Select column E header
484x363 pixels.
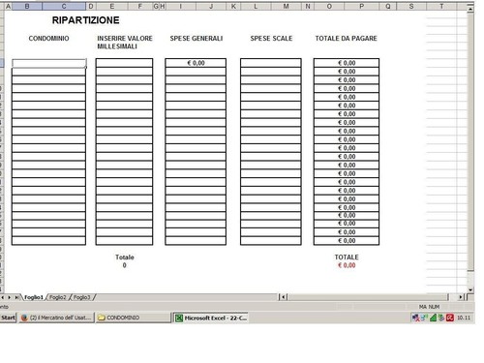pyautogui.click(x=112, y=6)
